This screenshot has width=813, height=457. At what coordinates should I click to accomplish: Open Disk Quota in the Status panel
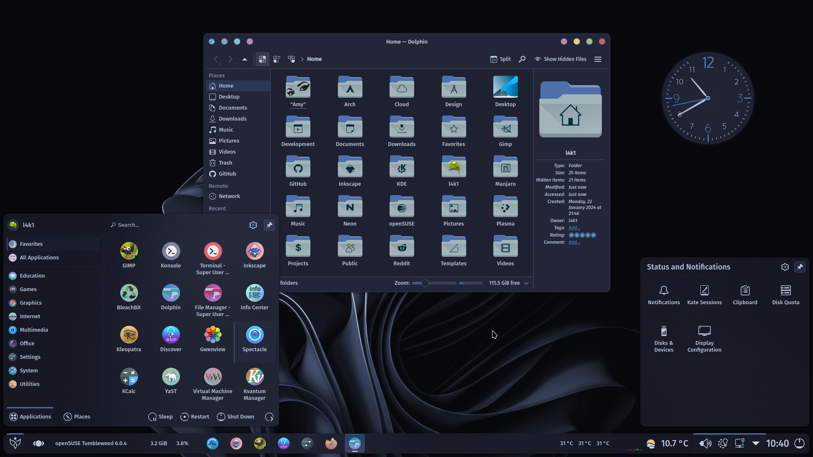pos(785,295)
